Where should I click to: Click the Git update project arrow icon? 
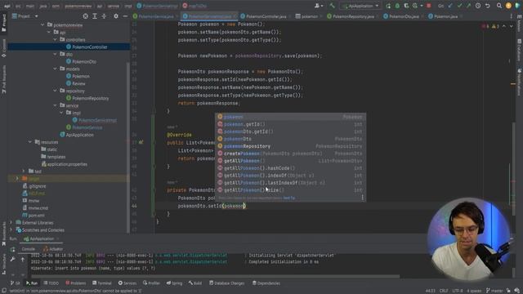(x=450, y=6)
